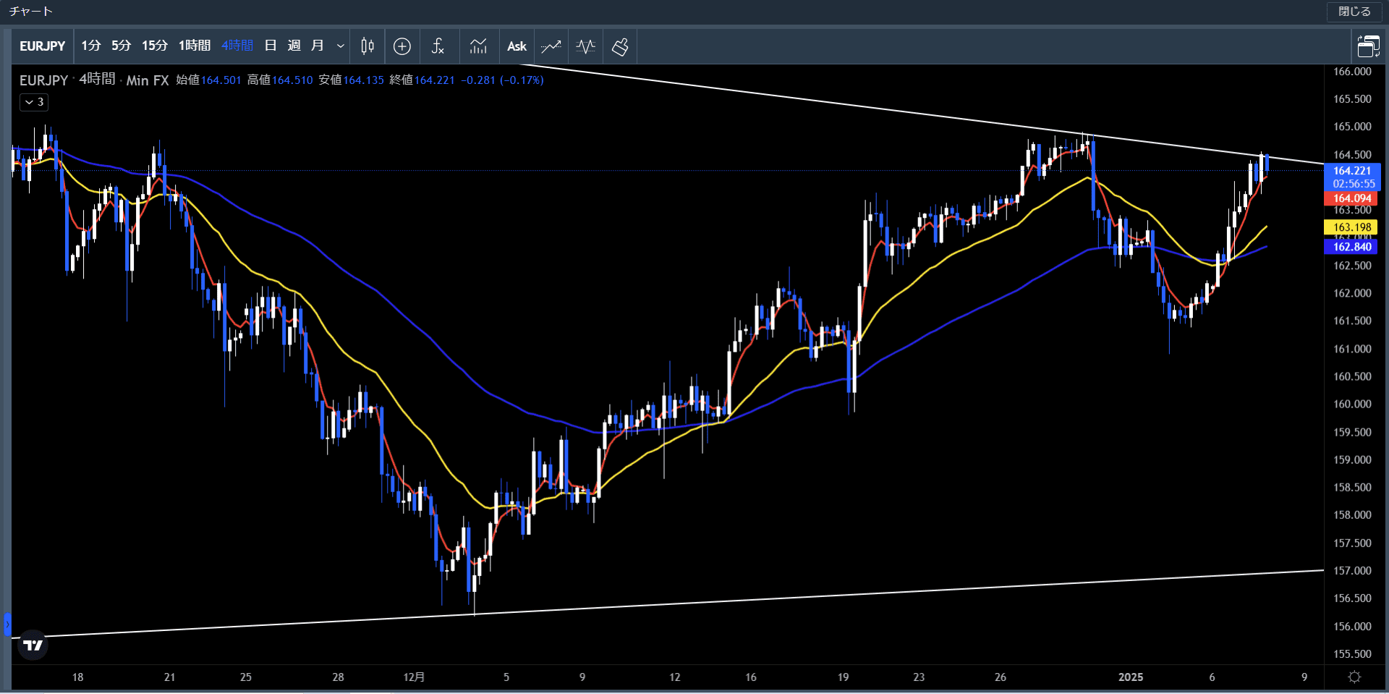
Task: Open the indicators fx button
Action: (x=438, y=46)
